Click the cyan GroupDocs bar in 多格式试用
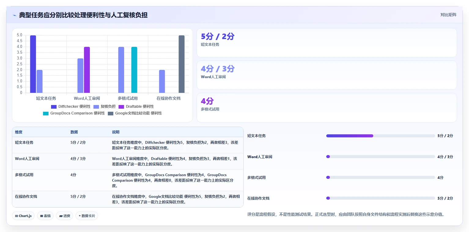 (x=134, y=70)
